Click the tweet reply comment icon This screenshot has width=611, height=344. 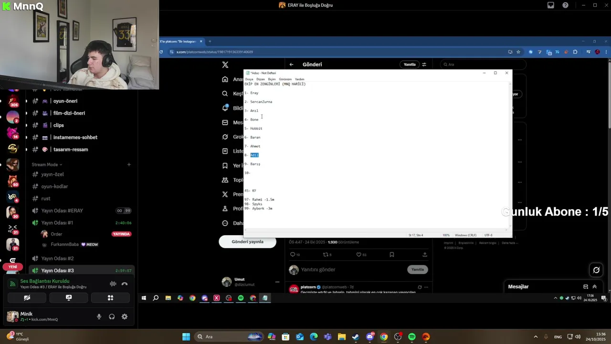pyautogui.click(x=293, y=255)
